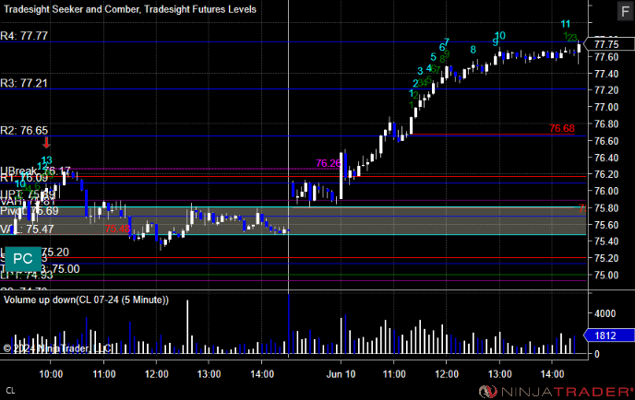Click the cyan Seeker count 11
This screenshot has height=400, width=635.
[566, 24]
